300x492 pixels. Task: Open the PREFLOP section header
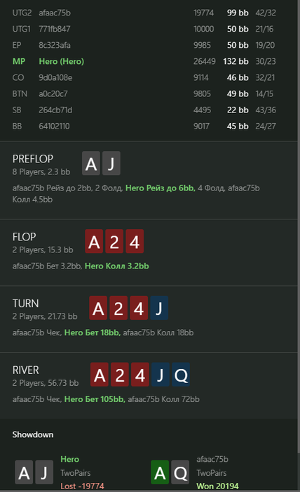[33, 159]
